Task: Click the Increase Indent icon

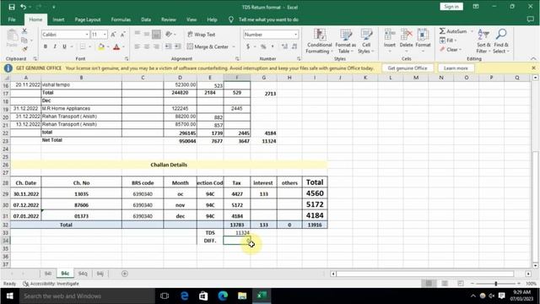Action: click(x=177, y=46)
